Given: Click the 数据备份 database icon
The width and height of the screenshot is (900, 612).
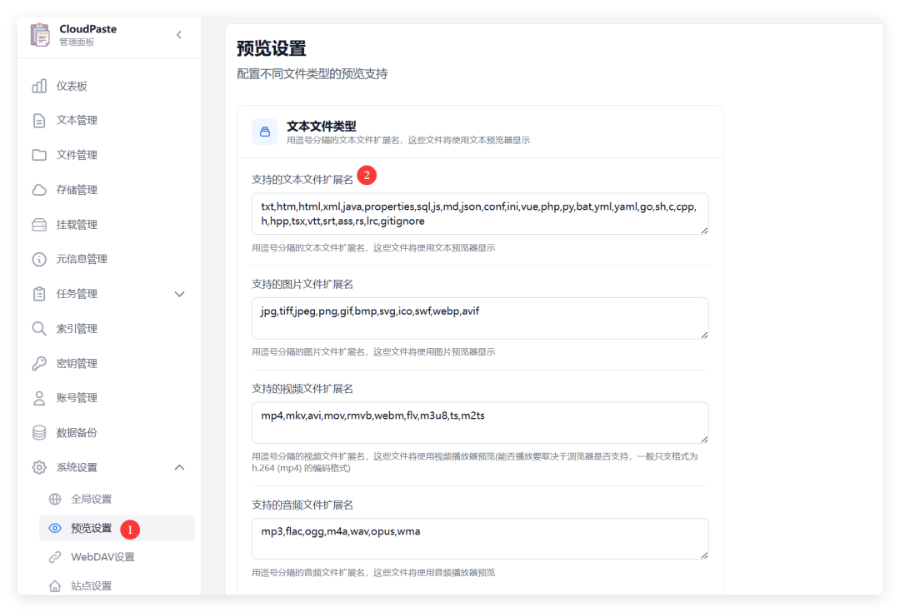Looking at the screenshot, I should point(38,432).
